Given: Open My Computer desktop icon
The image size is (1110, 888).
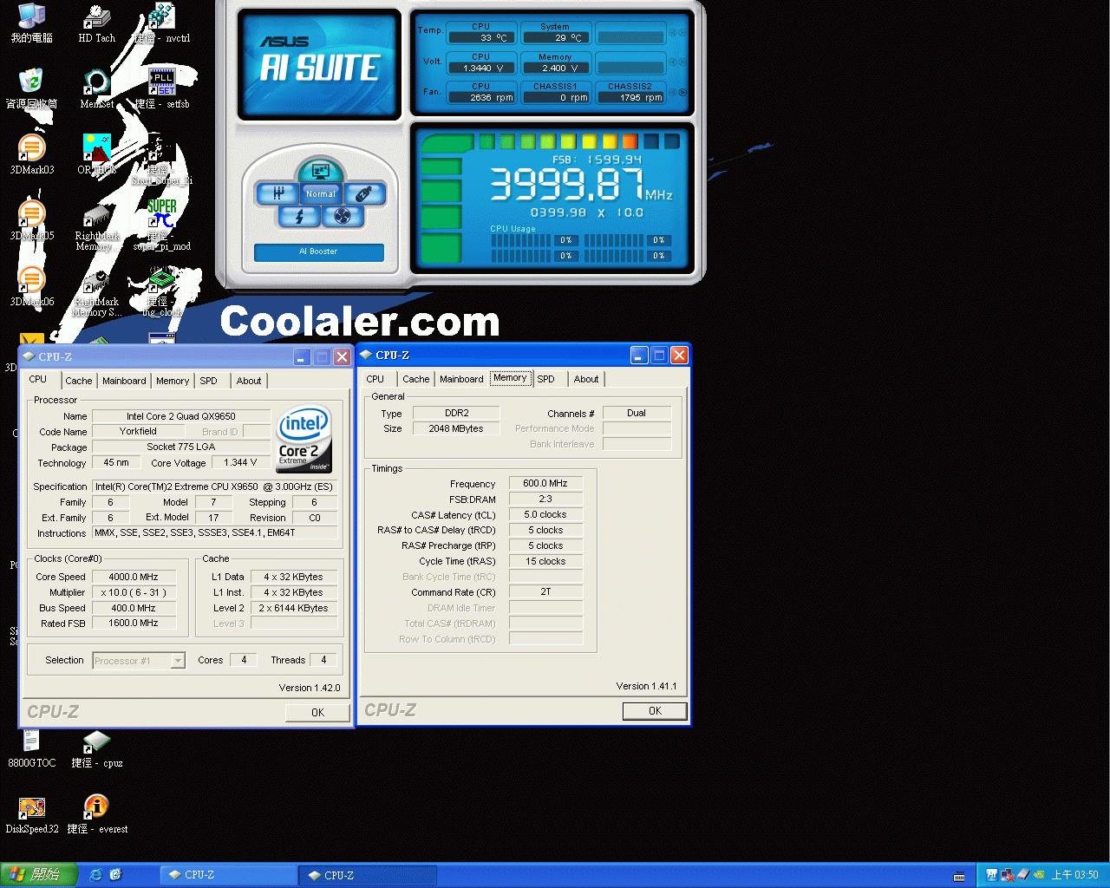Looking at the screenshot, I should pos(31,22).
